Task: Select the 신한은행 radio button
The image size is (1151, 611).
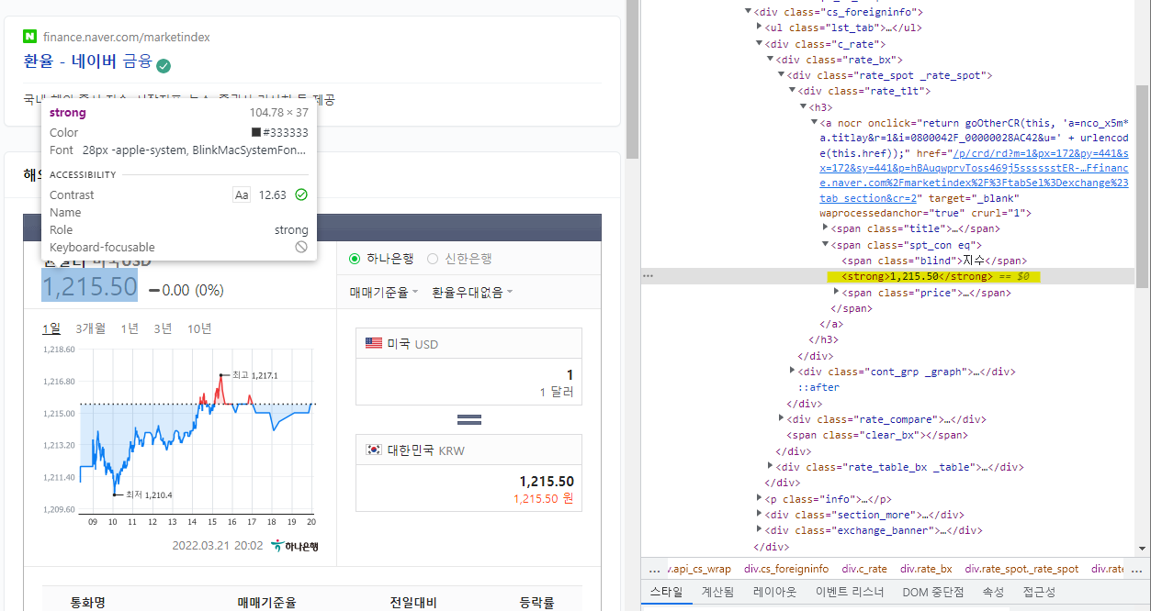Action: [x=433, y=259]
